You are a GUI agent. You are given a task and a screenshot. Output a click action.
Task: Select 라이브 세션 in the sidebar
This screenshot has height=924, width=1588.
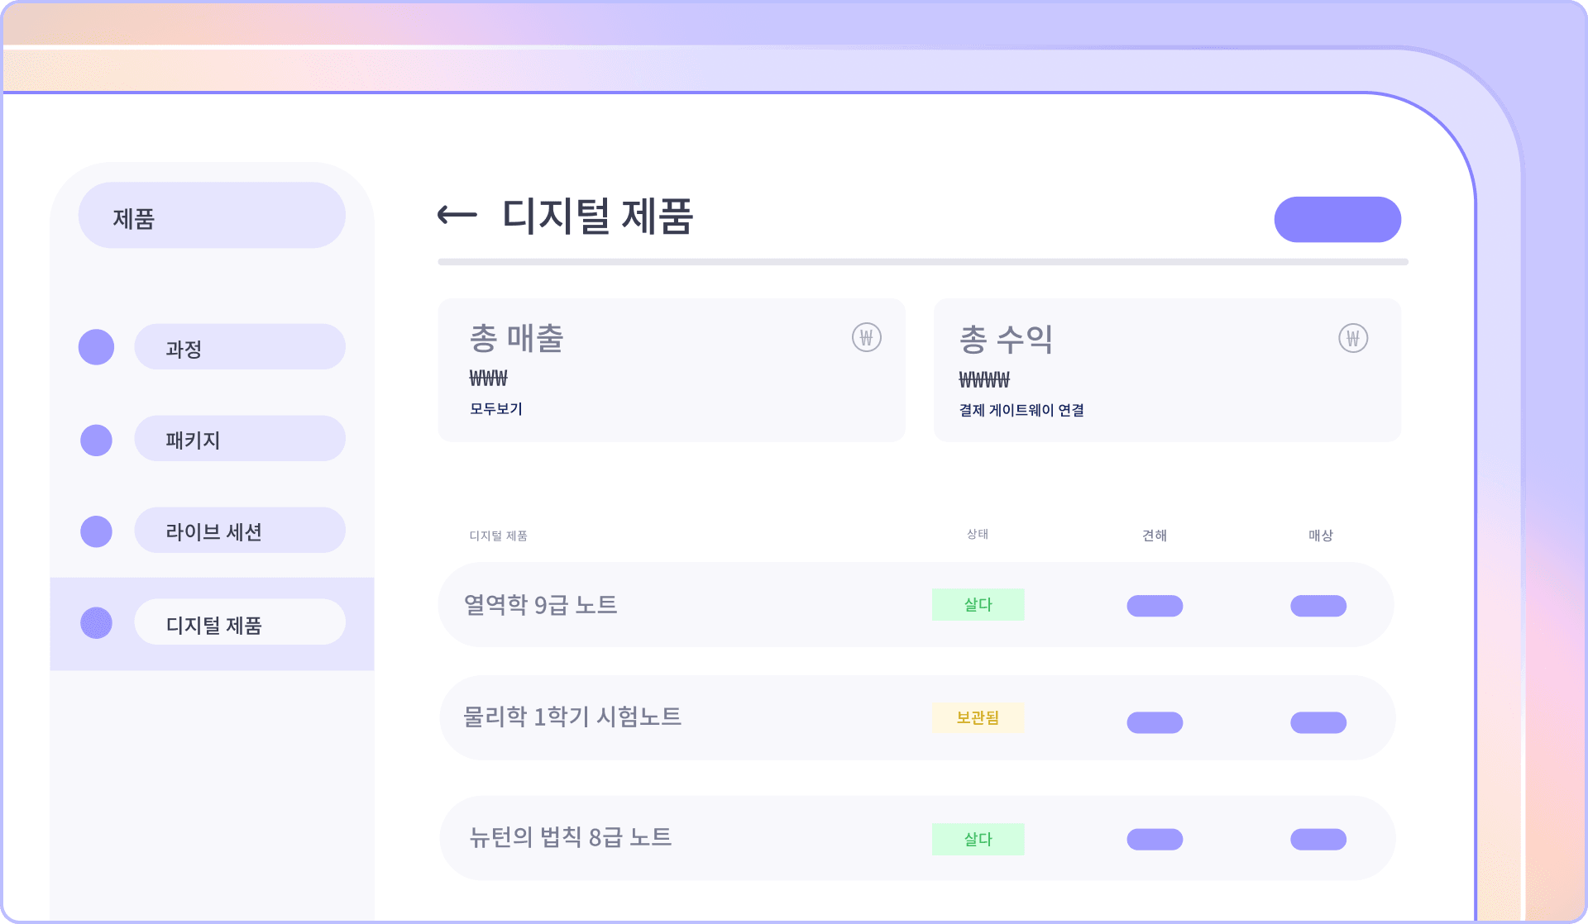pos(239,531)
